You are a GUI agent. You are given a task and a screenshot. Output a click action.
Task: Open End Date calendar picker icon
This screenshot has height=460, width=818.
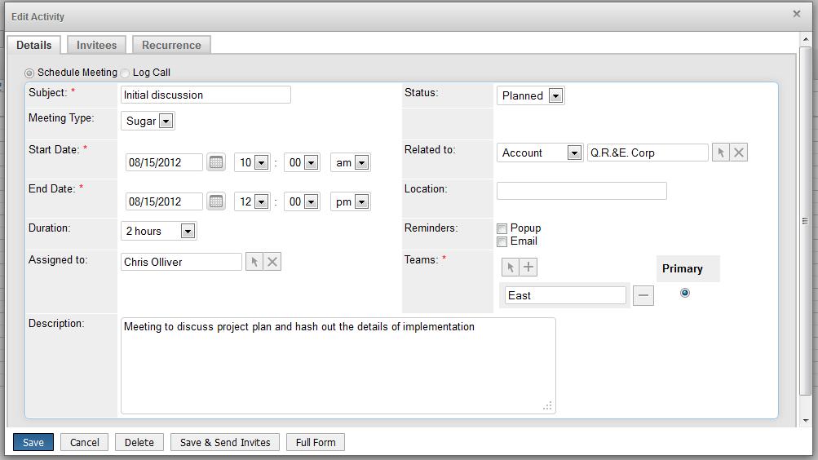216,201
